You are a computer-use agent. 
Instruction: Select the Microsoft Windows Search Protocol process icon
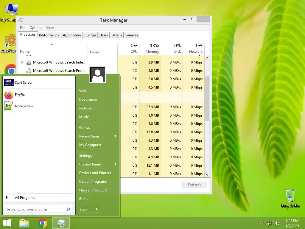[29, 71]
